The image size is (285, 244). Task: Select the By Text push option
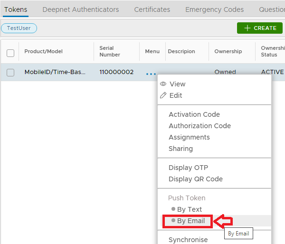coord(189,209)
